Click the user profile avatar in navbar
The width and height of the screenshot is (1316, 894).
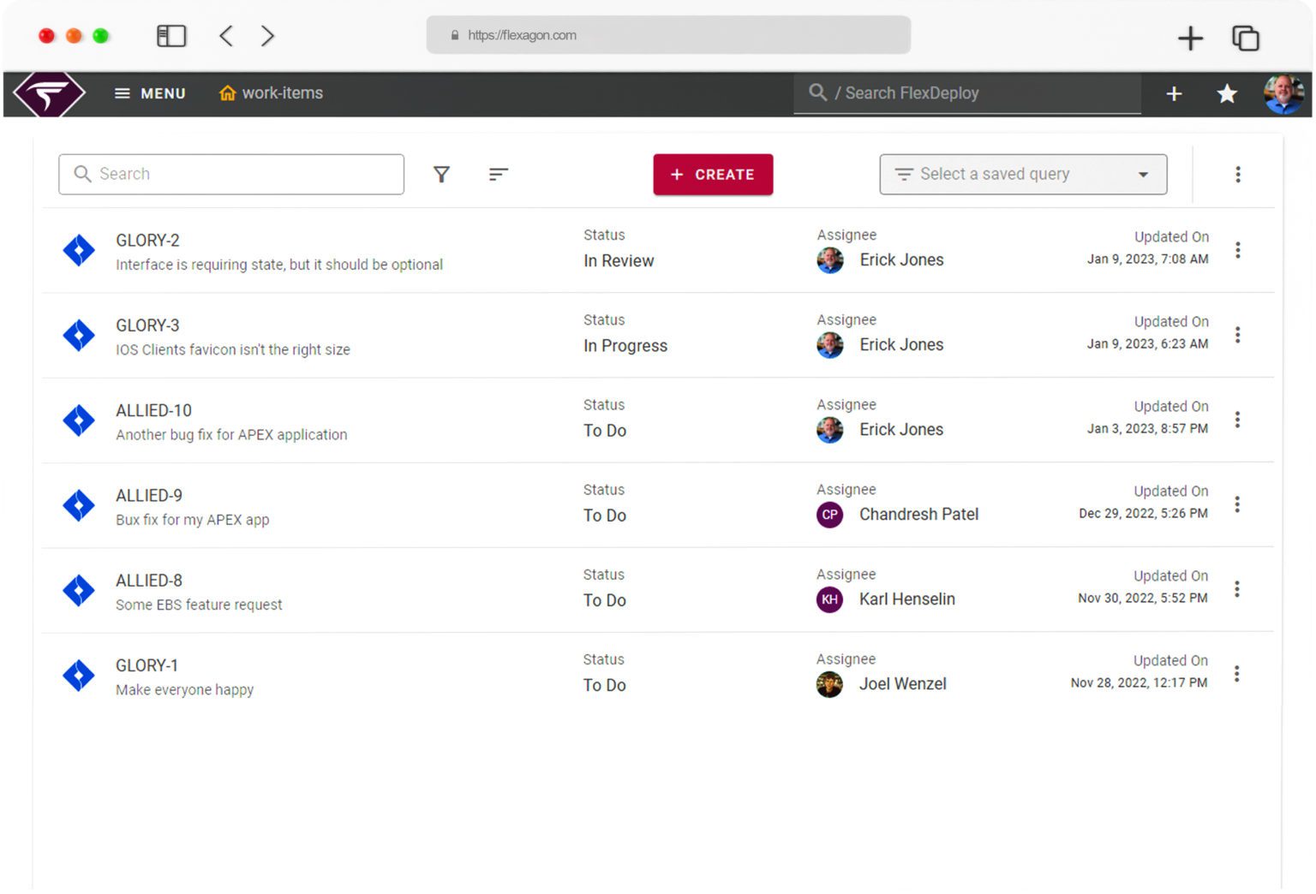click(x=1283, y=93)
